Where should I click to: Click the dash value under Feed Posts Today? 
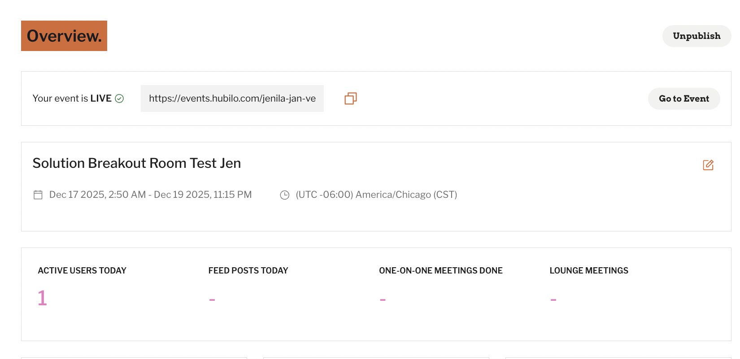point(212,299)
